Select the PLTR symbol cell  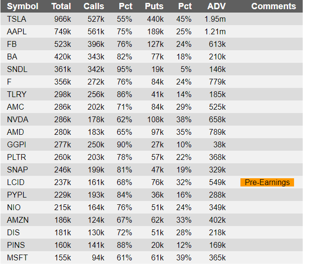click(x=16, y=157)
